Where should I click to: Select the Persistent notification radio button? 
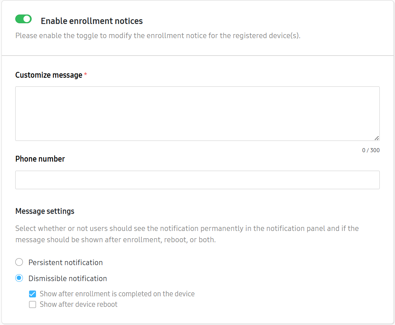coord(19,262)
